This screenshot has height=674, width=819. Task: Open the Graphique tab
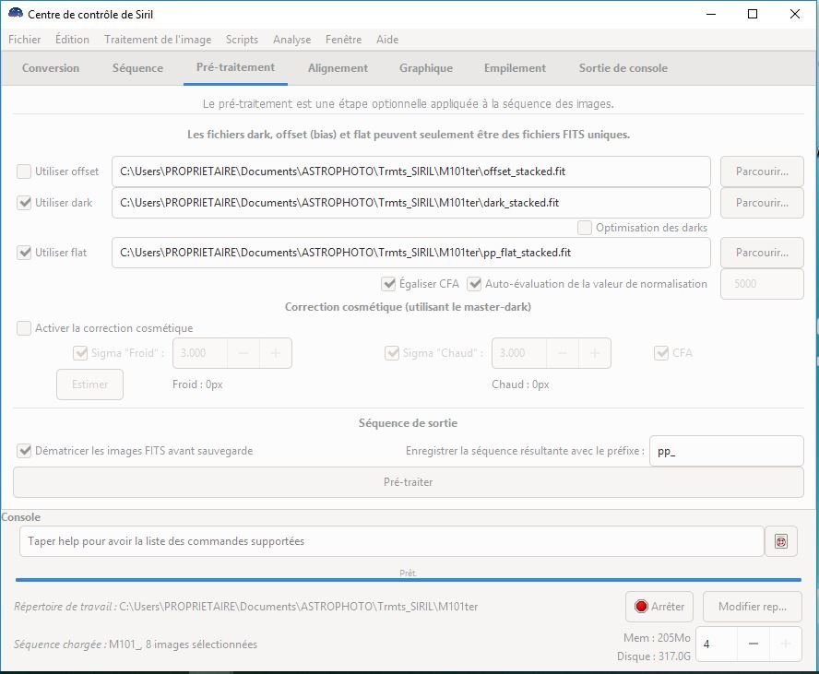(426, 68)
